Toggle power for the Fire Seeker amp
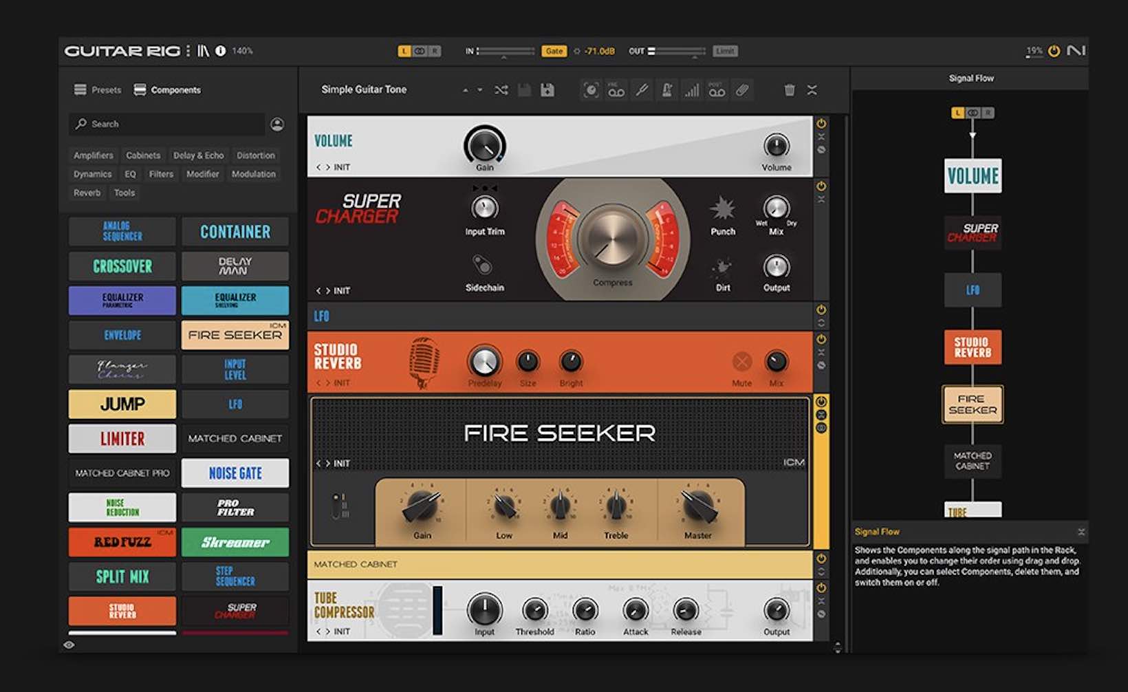Image resolution: width=1128 pixels, height=692 pixels. (x=821, y=402)
